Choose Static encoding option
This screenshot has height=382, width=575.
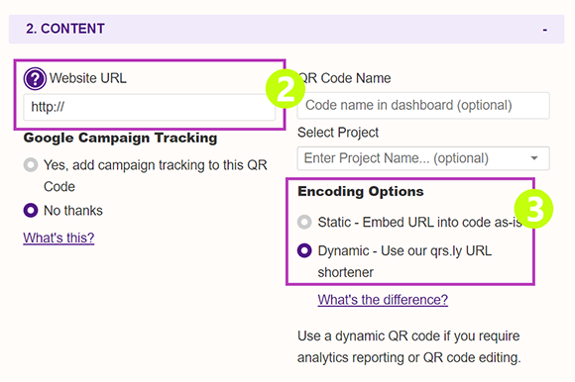click(304, 222)
